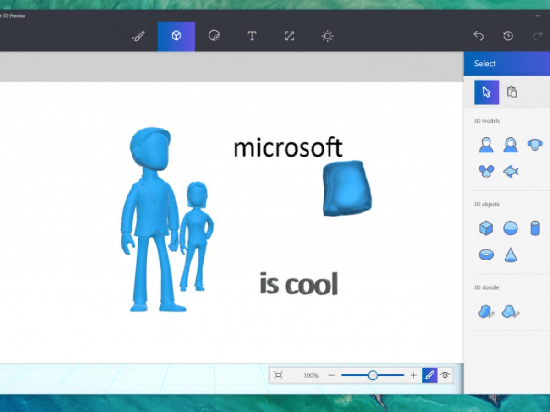Choose the Doughnut 3D object

tap(486, 255)
